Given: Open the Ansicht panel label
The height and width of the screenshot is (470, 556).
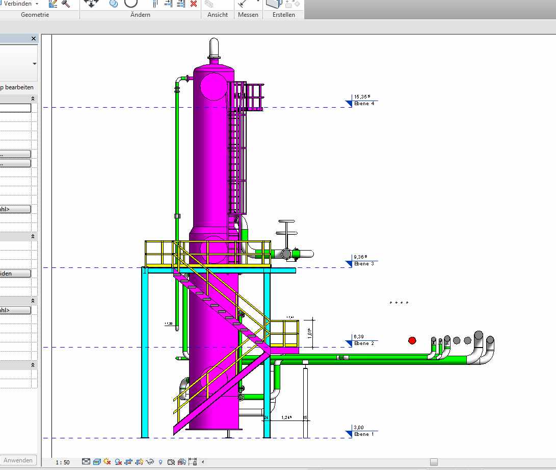Looking at the screenshot, I should [x=218, y=15].
